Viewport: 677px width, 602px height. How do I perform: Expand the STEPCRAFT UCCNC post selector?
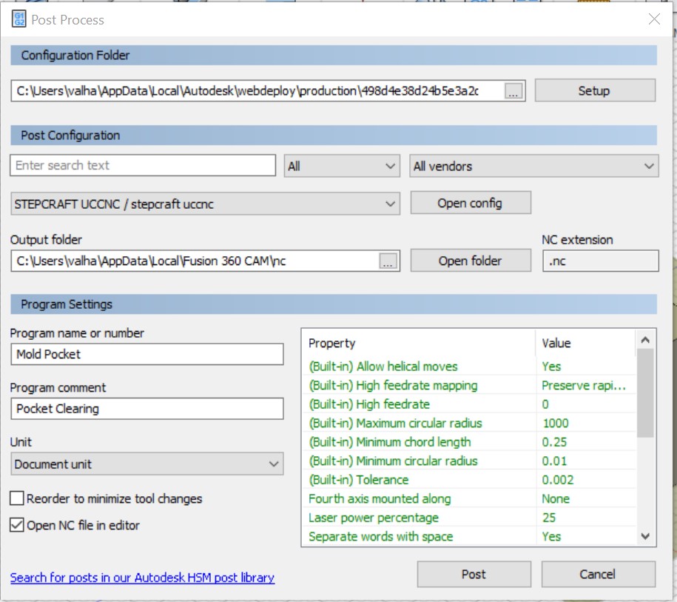pos(205,204)
